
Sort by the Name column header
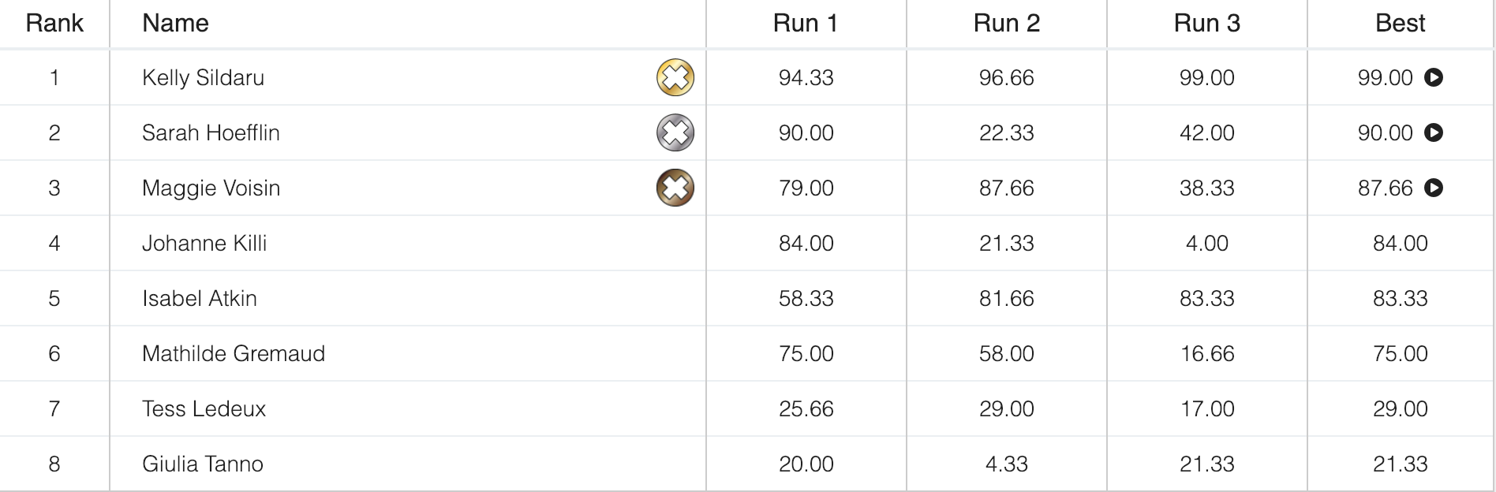click(x=175, y=23)
